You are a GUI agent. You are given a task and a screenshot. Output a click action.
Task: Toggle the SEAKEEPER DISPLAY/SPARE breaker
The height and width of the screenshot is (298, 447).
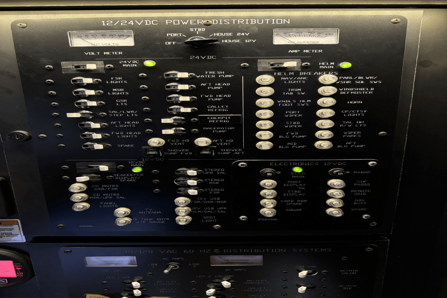[89, 178]
